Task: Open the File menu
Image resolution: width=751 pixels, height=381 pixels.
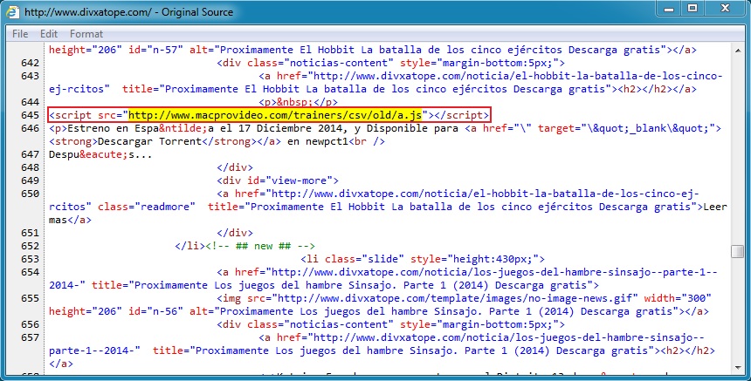Action: (20, 33)
